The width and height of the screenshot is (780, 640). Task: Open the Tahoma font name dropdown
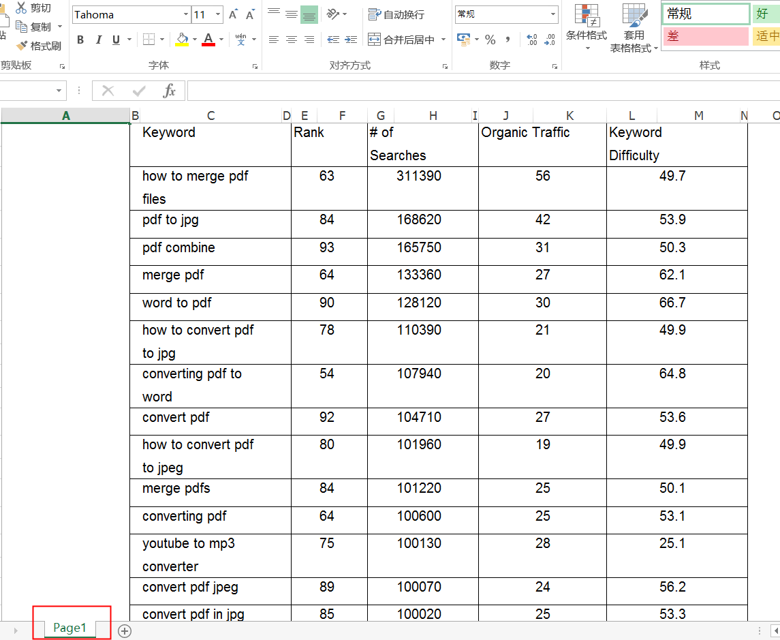pyautogui.click(x=186, y=14)
